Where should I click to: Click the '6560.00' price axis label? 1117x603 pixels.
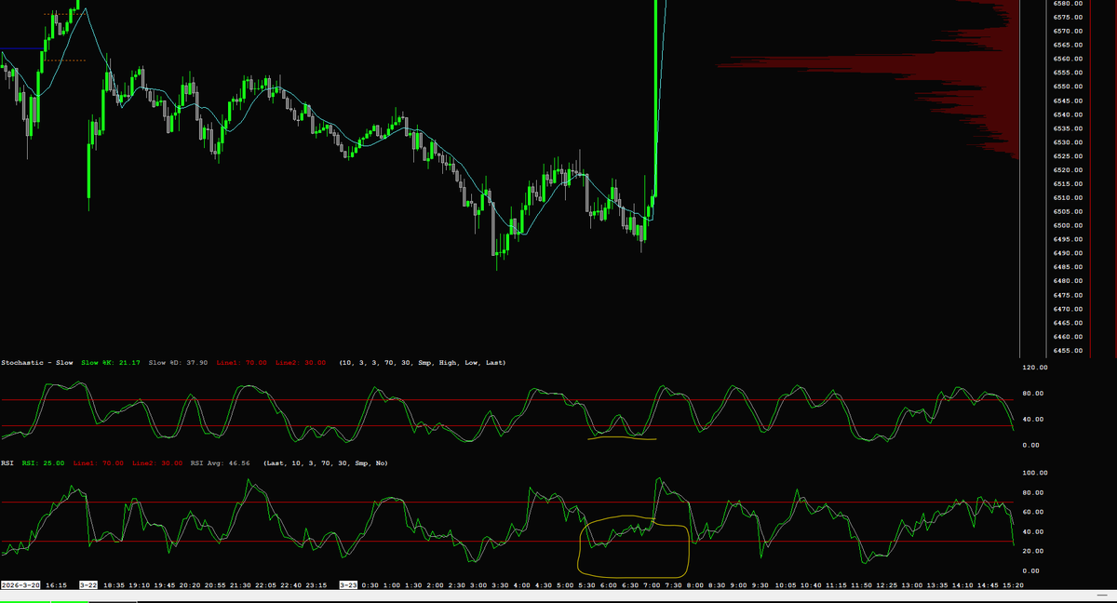[1067, 59]
